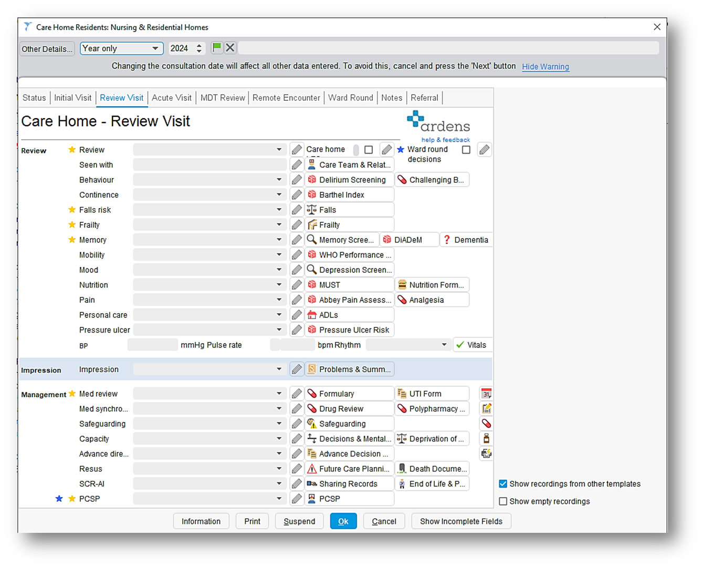The image size is (702, 567).
Task: Expand the PCSP dropdown
Action: coord(279,499)
